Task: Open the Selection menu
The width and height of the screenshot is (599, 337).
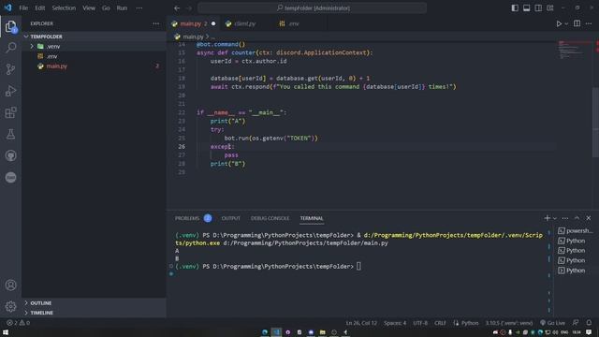Action: coord(64,8)
